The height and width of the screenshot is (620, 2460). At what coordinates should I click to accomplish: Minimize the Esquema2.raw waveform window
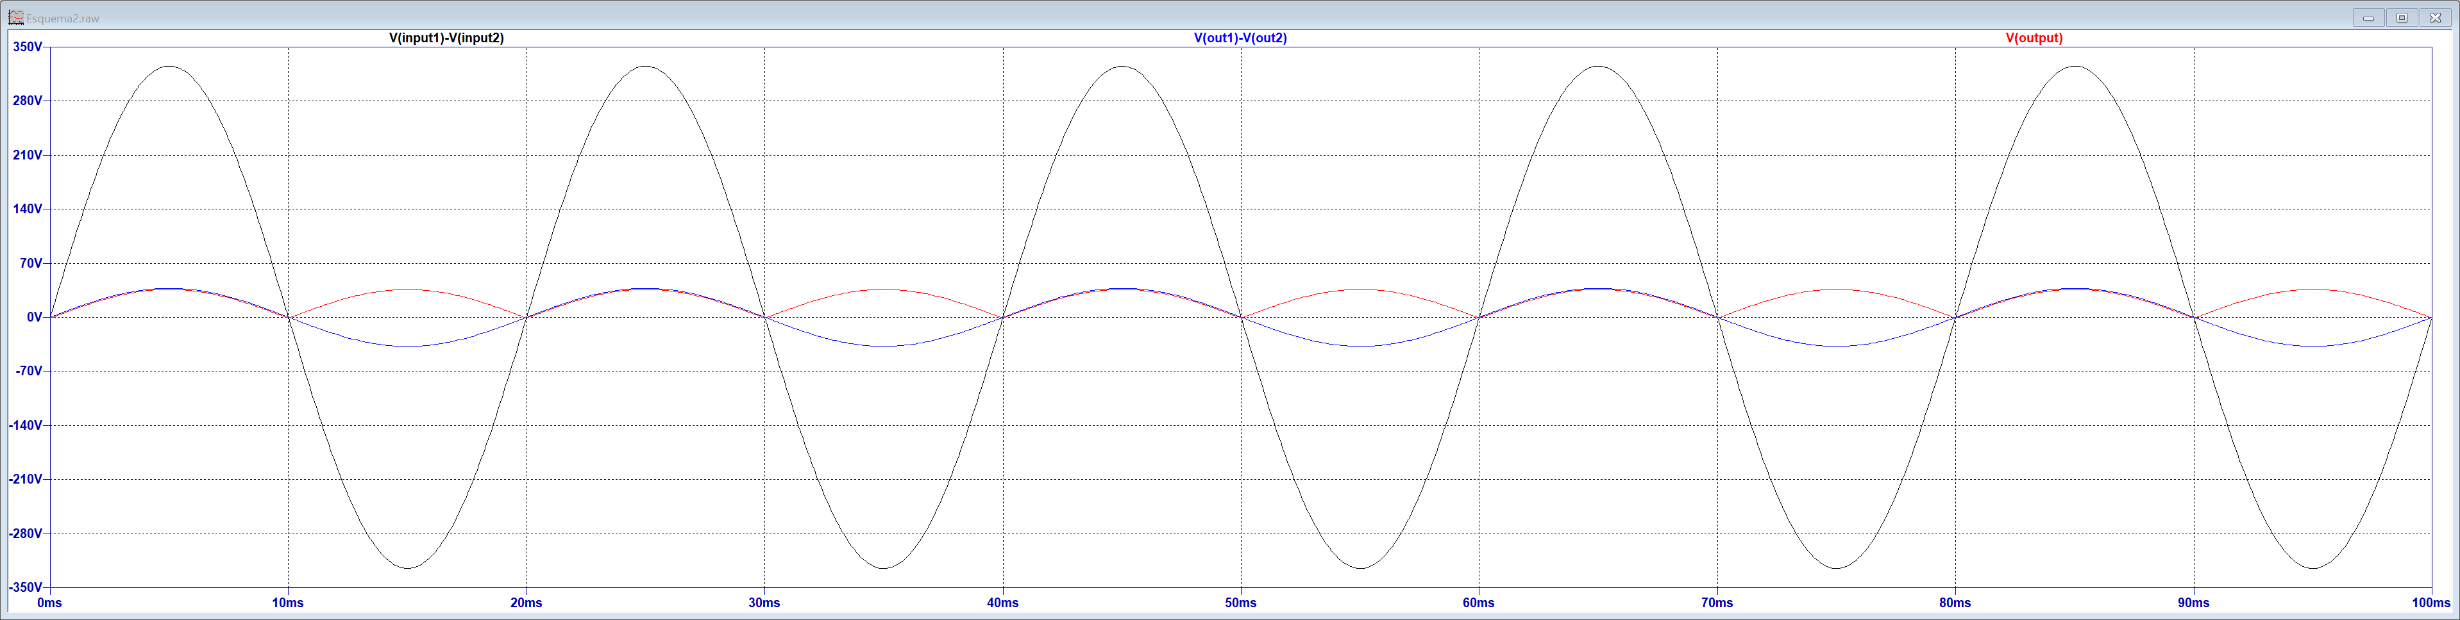pos(2368,17)
